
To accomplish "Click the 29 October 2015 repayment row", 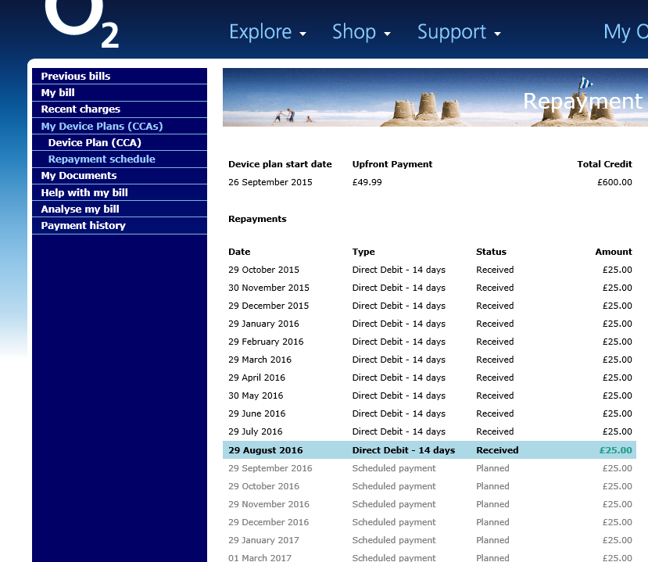I will (x=428, y=269).
